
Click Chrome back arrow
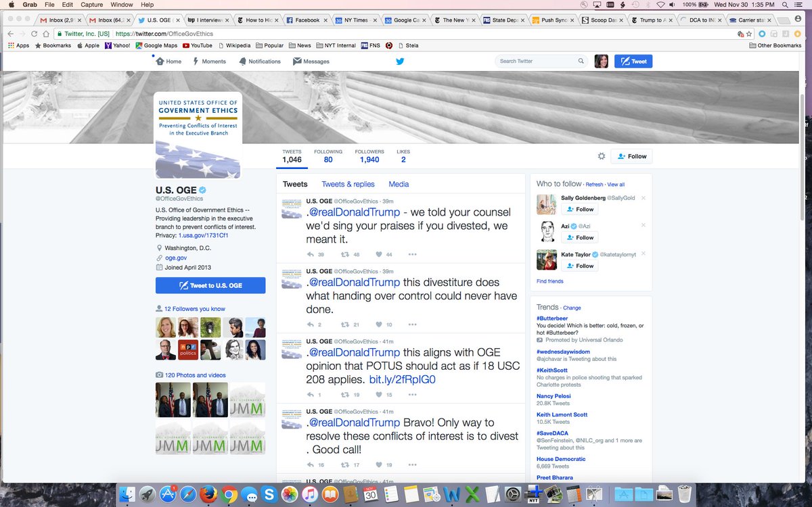tap(11, 33)
